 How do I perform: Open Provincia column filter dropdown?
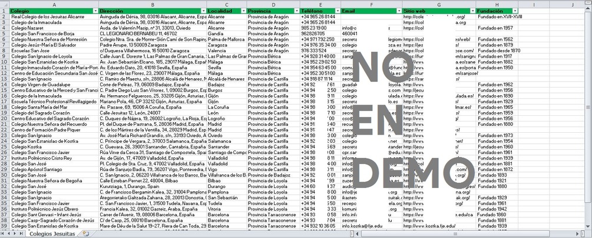(297, 11)
